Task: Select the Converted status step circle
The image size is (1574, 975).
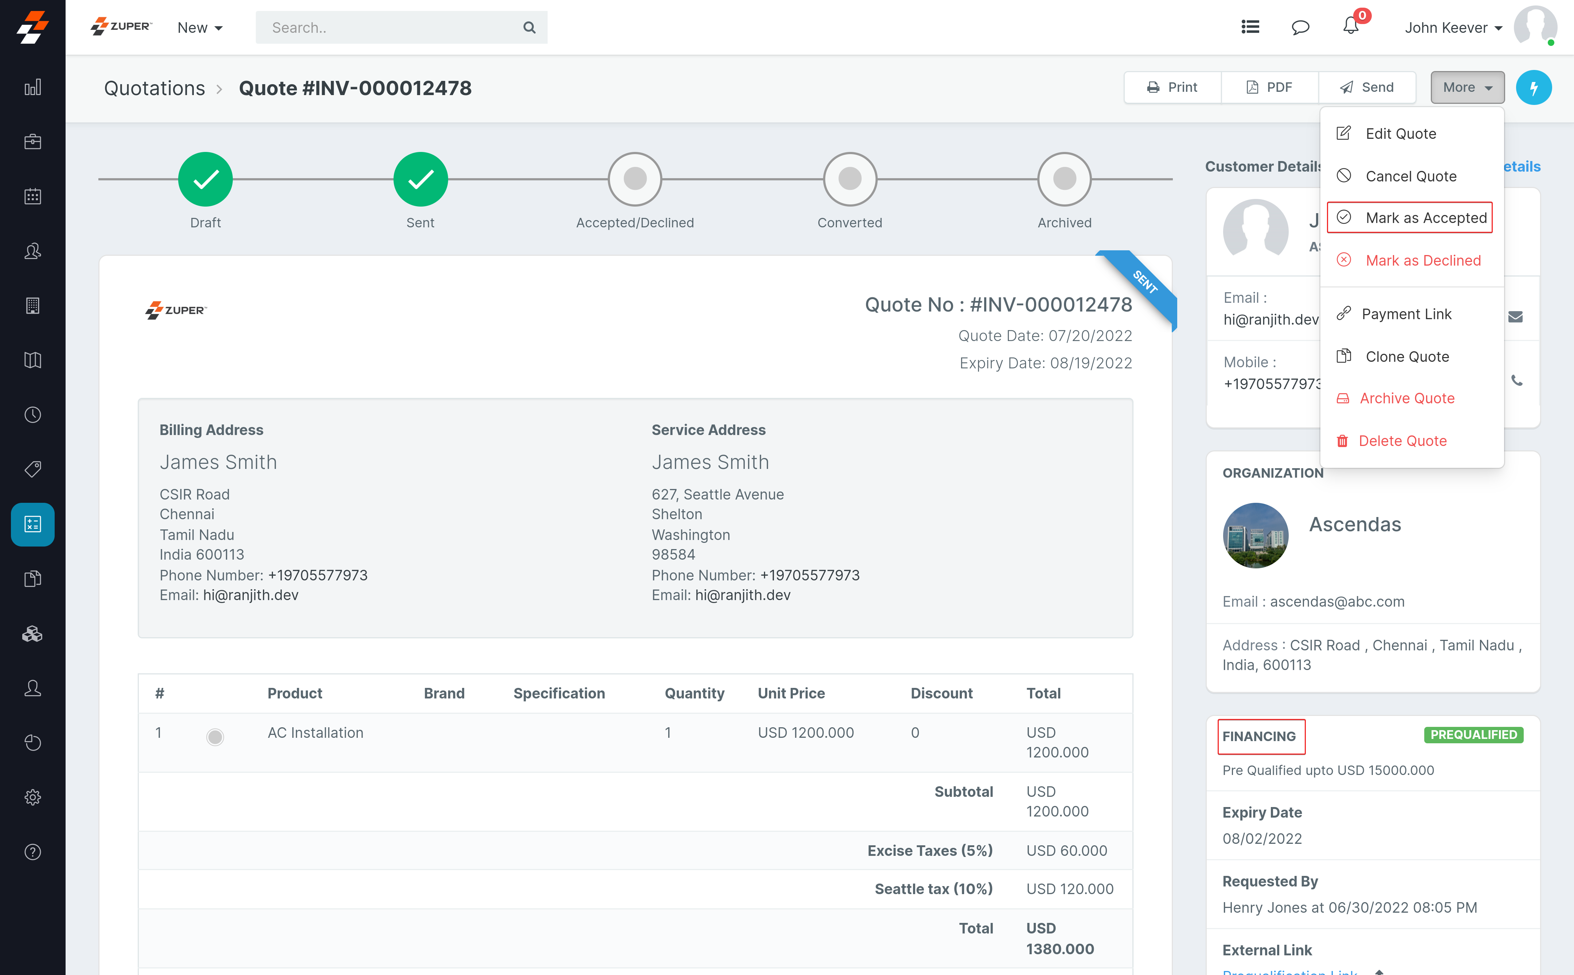Action: pos(849,179)
